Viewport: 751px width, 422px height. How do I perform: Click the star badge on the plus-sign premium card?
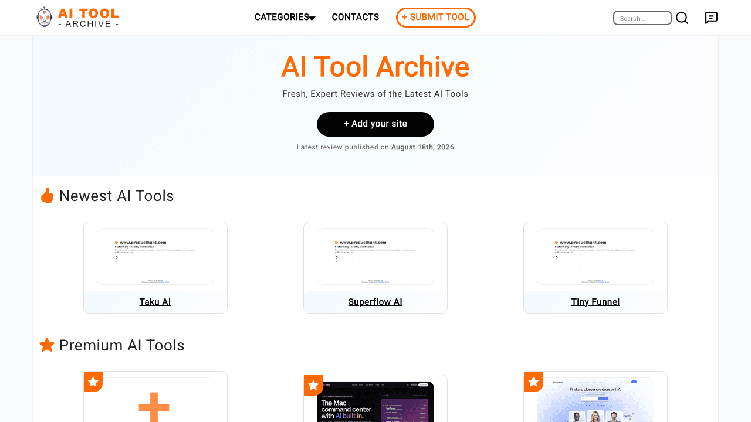coord(93,382)
